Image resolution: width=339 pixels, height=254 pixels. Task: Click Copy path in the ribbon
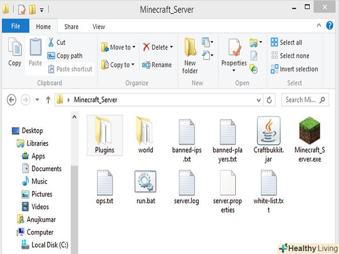click(x=65, y=56)
